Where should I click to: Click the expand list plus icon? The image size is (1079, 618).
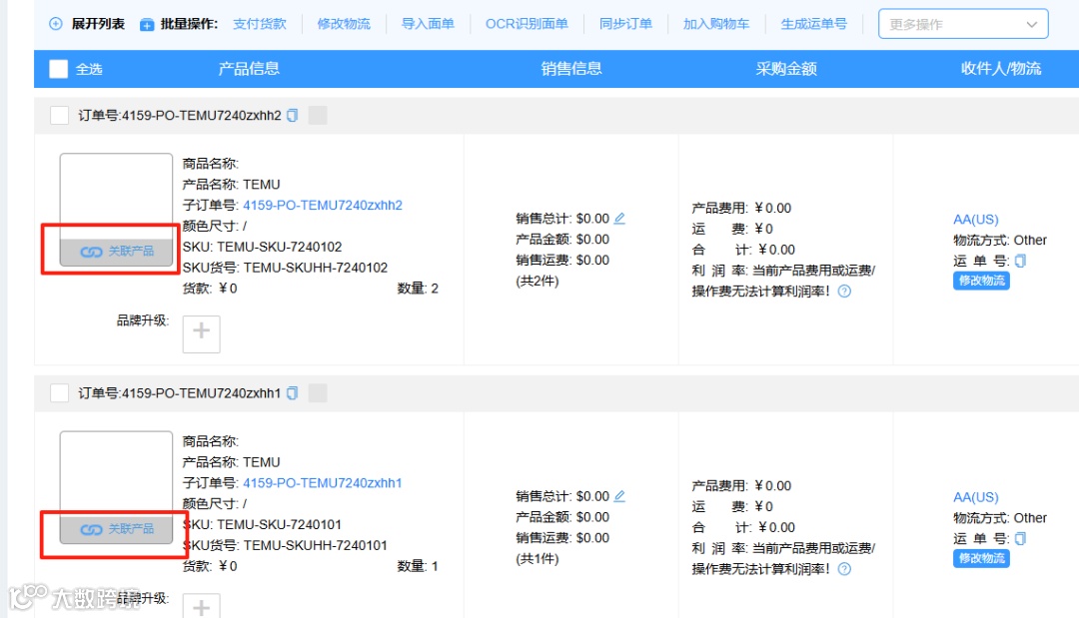pyautogui.click(x=56, y=24)
